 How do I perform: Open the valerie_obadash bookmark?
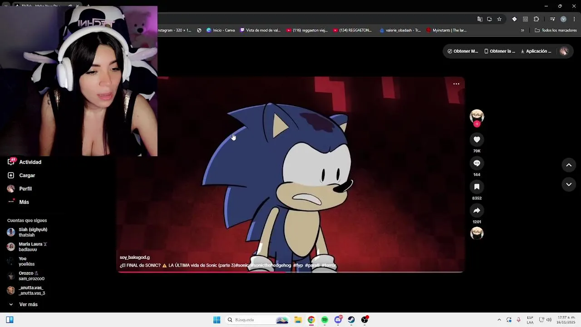(x=400, y=30)
